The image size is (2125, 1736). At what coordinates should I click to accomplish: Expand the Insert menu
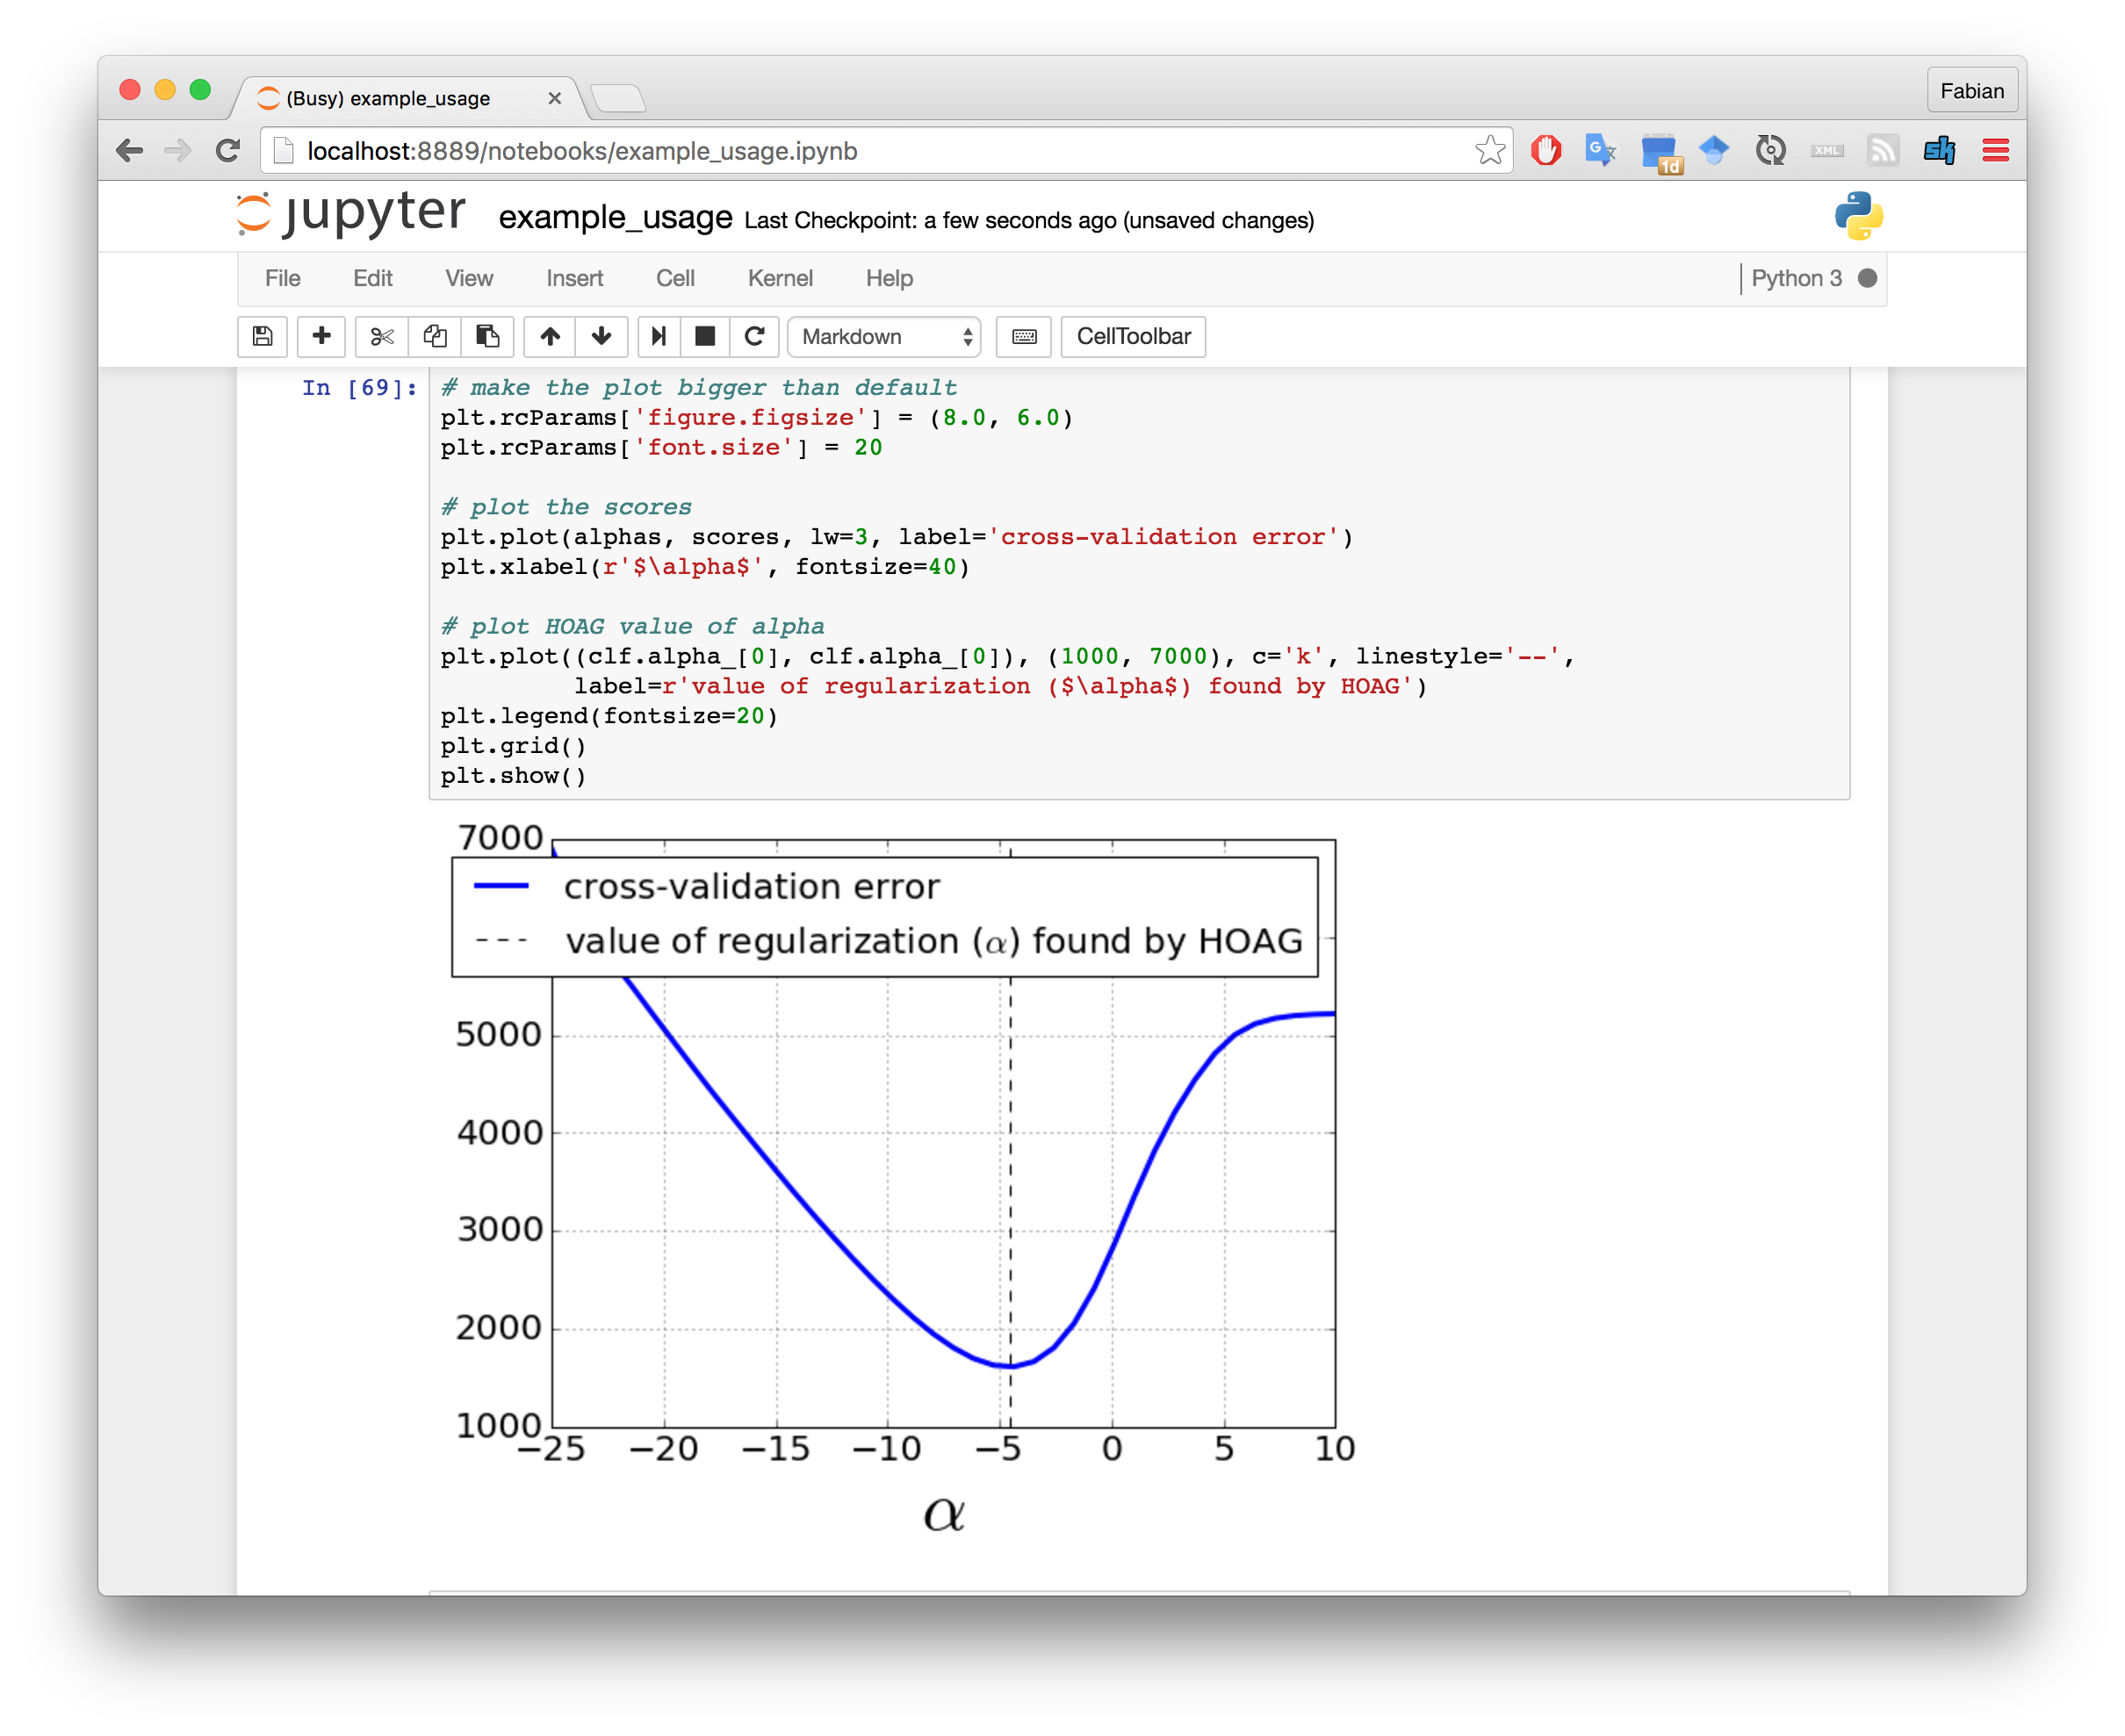575,277
